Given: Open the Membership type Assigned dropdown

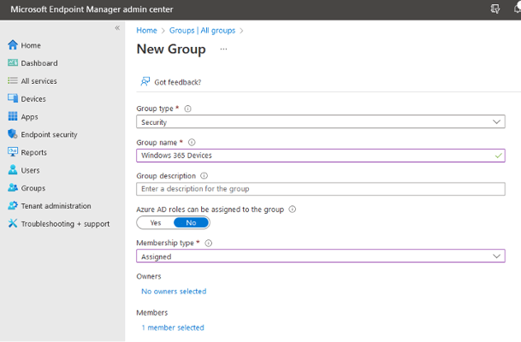Looking at the screenshot, I should (321, 256).
